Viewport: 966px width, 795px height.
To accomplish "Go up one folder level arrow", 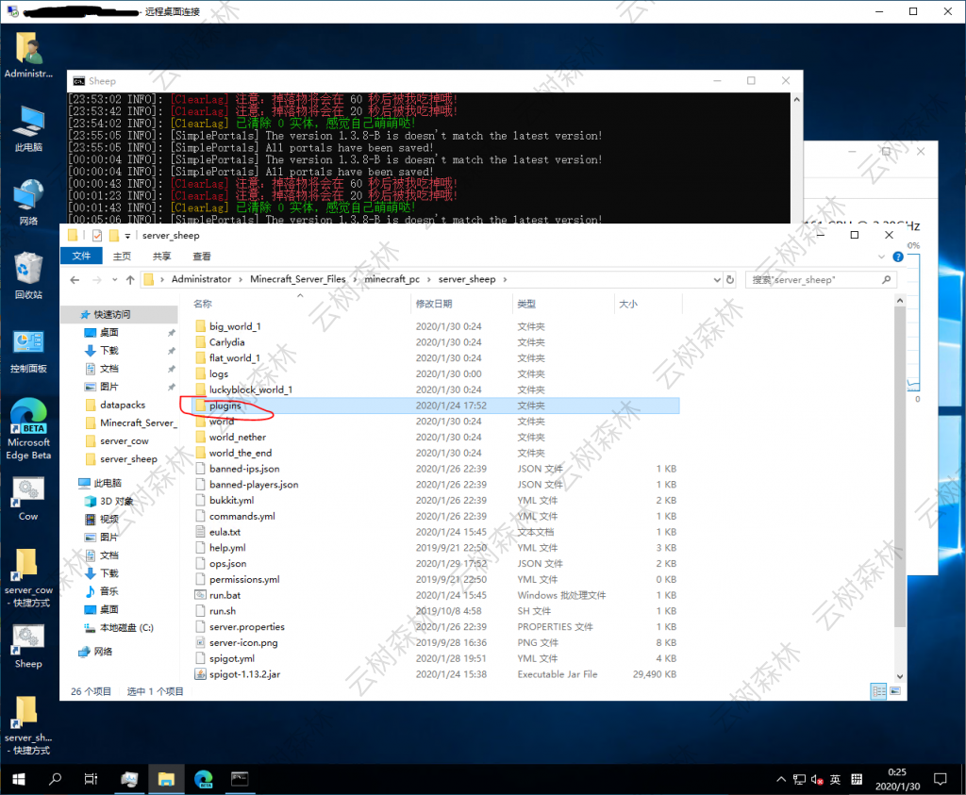I will [130, 279].
